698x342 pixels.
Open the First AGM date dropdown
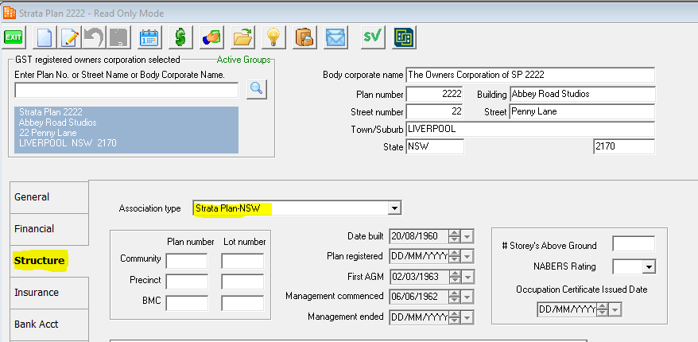coord(467,277)
